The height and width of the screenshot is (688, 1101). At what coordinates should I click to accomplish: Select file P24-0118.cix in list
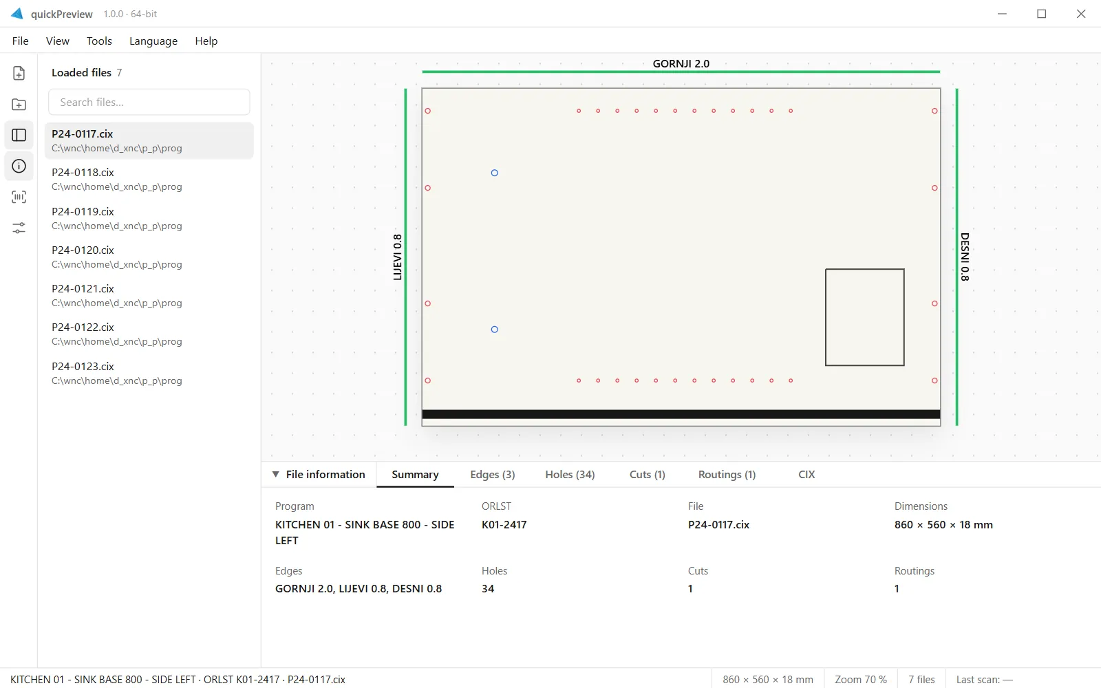tap(149, 179)
